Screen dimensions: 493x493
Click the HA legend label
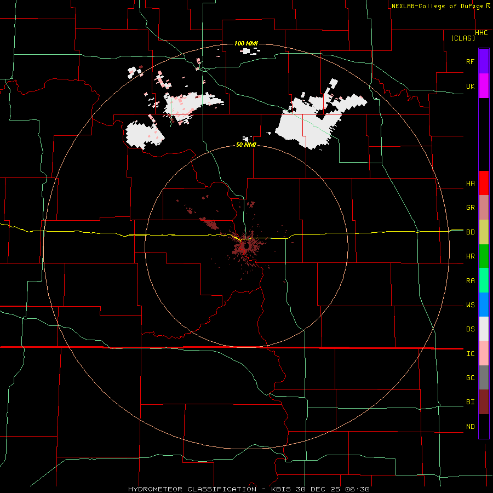click(470, 184)
